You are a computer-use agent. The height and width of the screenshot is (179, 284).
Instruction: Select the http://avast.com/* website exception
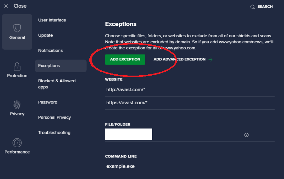coord(190,90)
